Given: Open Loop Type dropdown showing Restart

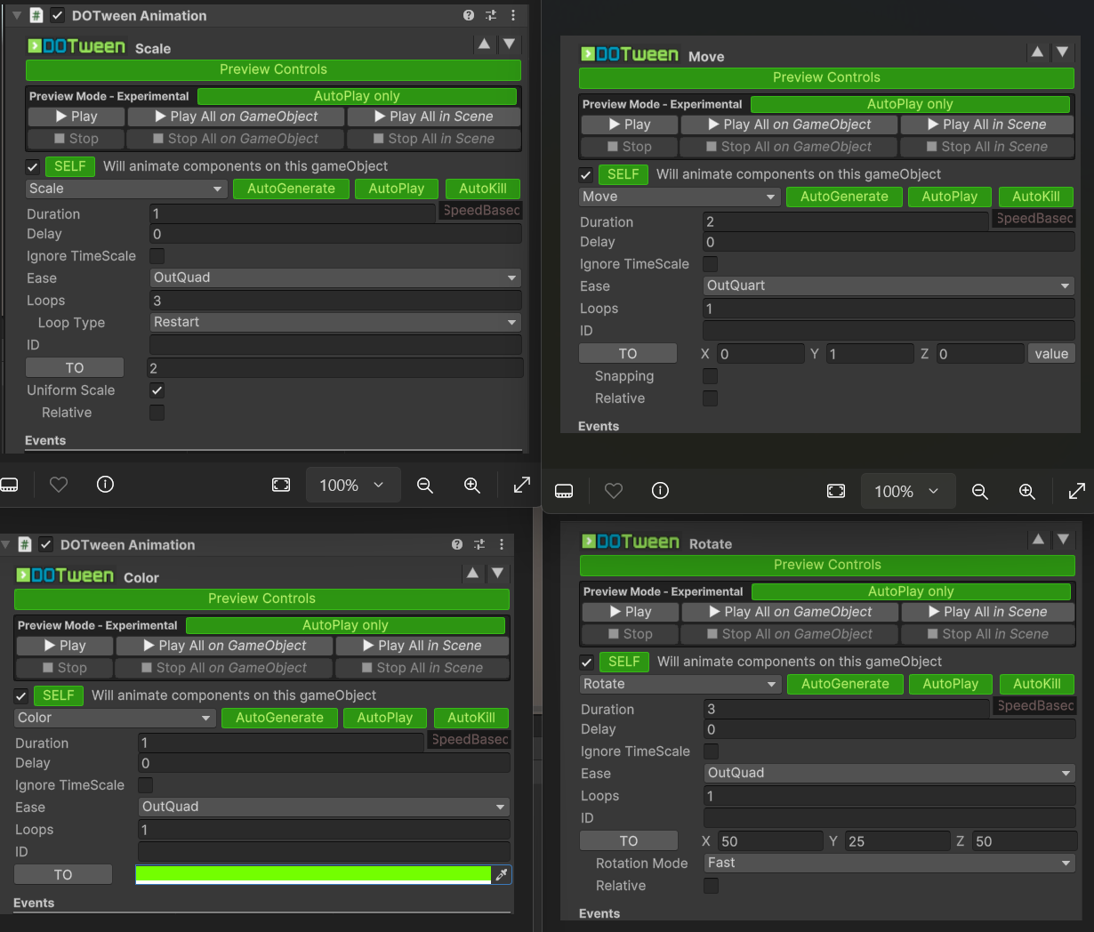Looking at the screenshot, I should [335, 322].
